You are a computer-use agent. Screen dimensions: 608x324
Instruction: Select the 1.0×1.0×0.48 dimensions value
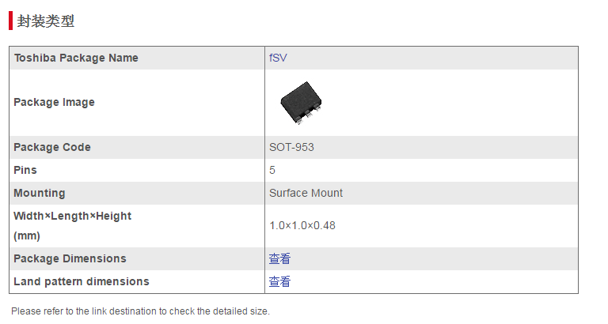tap(302, 225)
